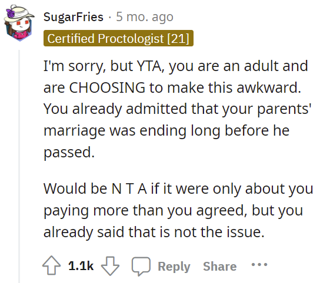Screen dimensions: 320x283
Task: Click the text "already said that is not the issue."
Action: click(154, 232)
